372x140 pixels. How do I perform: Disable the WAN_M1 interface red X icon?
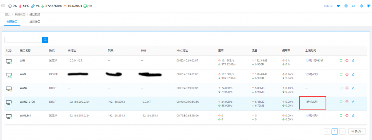pyautogui.click(x=347, y=115)
